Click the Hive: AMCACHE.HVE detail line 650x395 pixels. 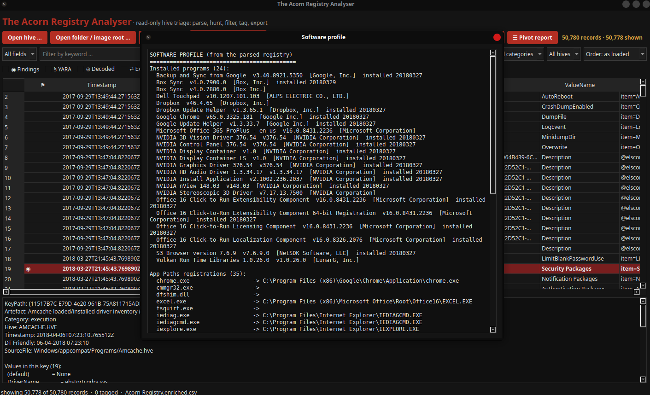click(31, 327)
